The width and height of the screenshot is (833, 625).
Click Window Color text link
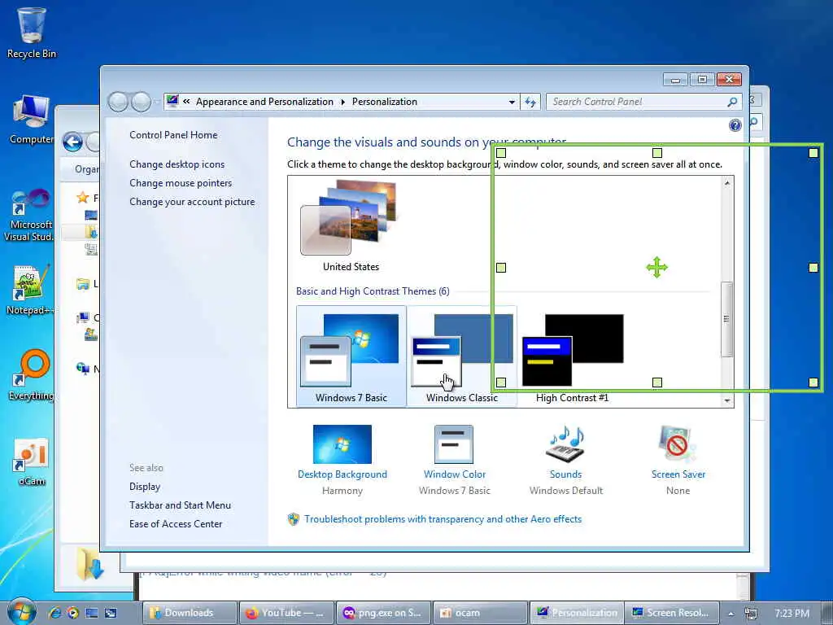[455, 474]
